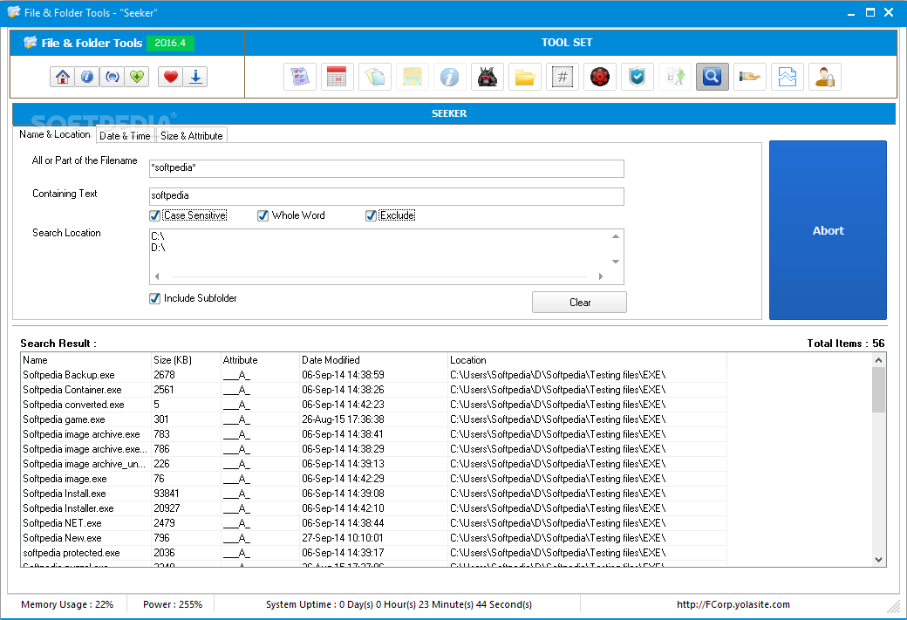
Task: Select the Softpedia NET.exe row
Action: coord(373,523)
